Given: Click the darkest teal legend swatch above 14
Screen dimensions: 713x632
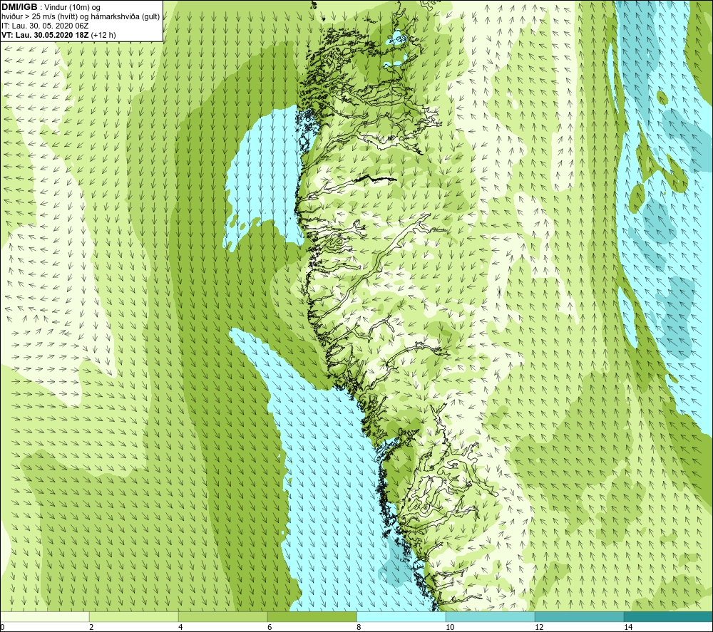Looking at the screenshot, I should click(668, 616).
